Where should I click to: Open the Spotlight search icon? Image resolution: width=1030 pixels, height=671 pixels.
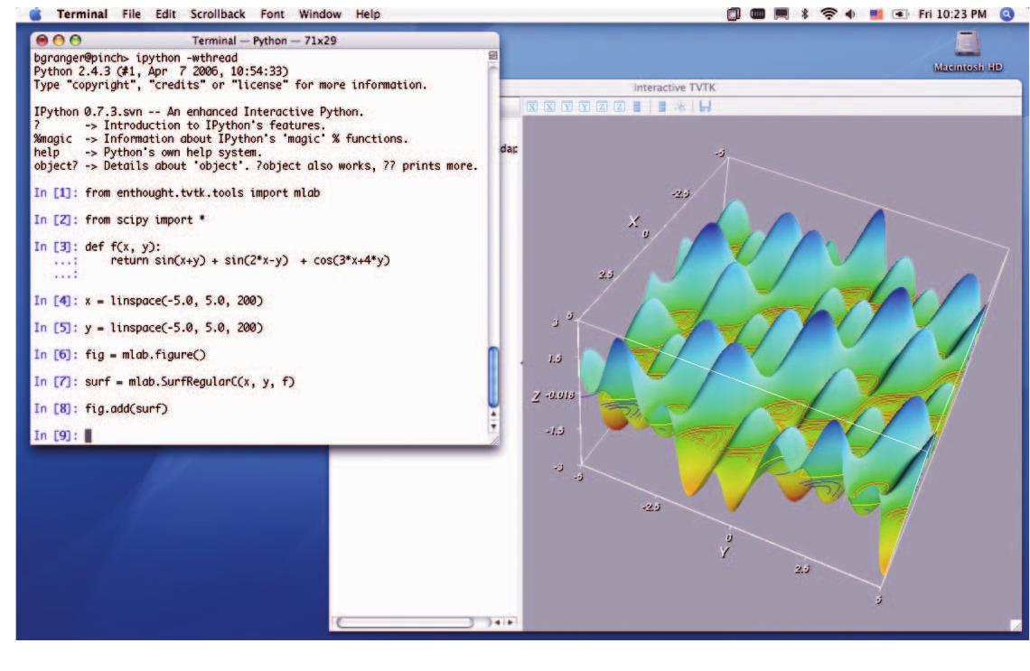(x=1007, y=14)
